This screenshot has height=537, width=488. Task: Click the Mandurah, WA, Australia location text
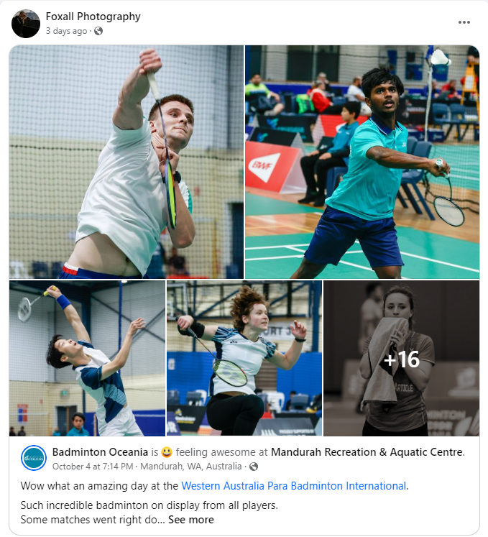coord(190,467)
